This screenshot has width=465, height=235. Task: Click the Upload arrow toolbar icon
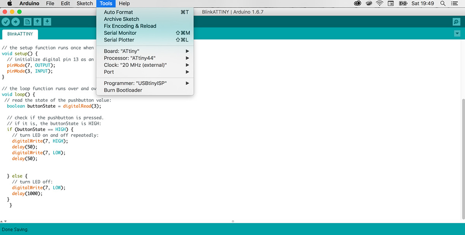click(x=15, y=22)
